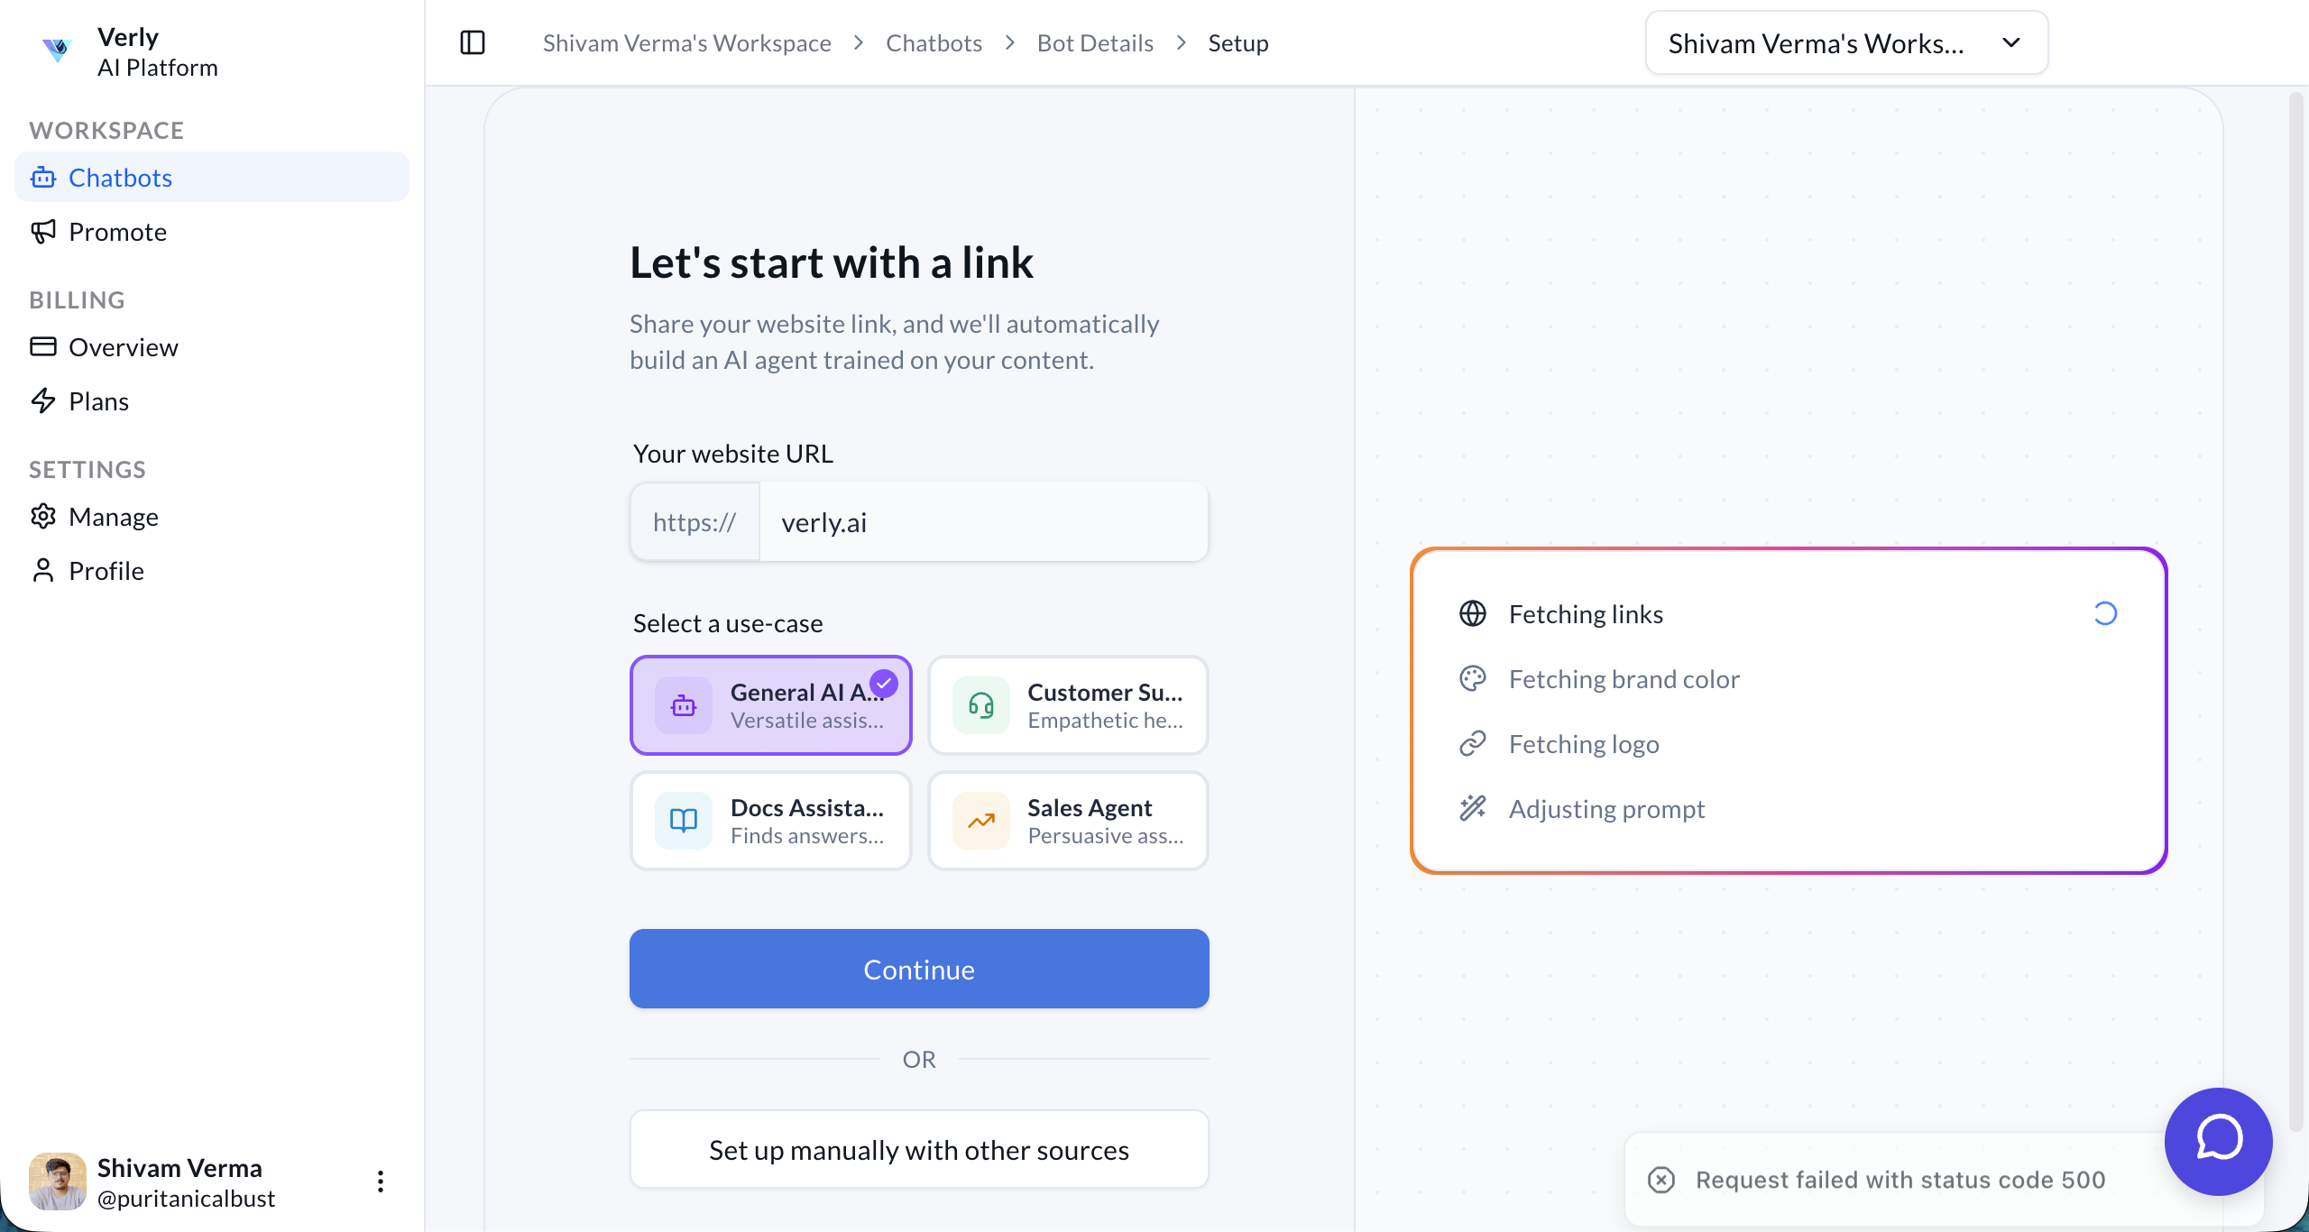Image resolution: width=2309 pixels, height=1232 pixels.
Task: Click Shivam Verma's profile avatar
Action: [x=58, y=1181]
